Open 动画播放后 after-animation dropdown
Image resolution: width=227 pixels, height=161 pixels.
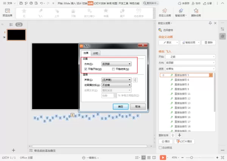tap(117, 85)
